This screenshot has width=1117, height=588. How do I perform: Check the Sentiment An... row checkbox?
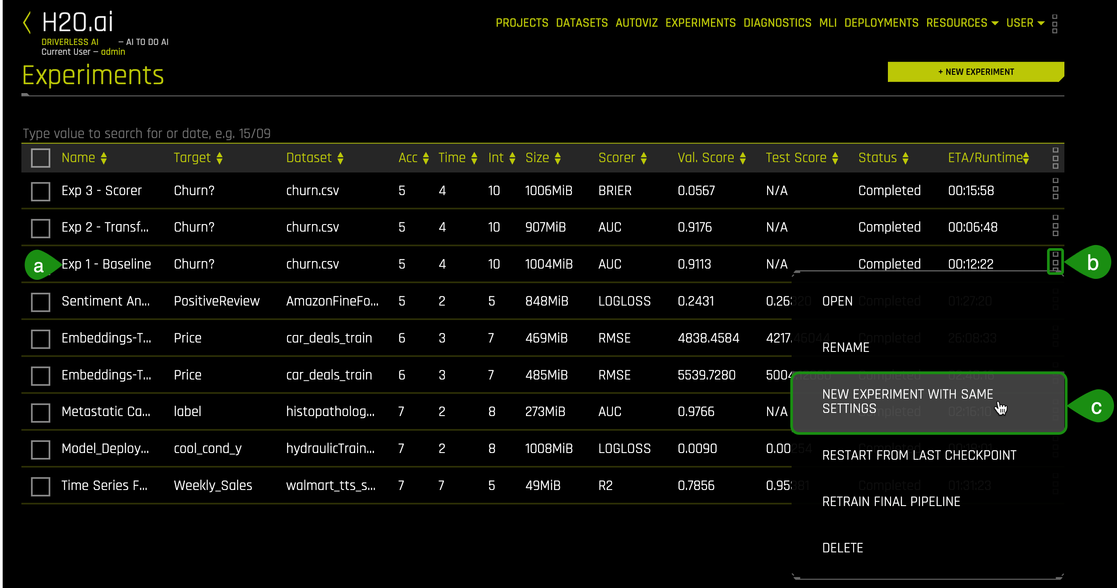click(41, 302)
